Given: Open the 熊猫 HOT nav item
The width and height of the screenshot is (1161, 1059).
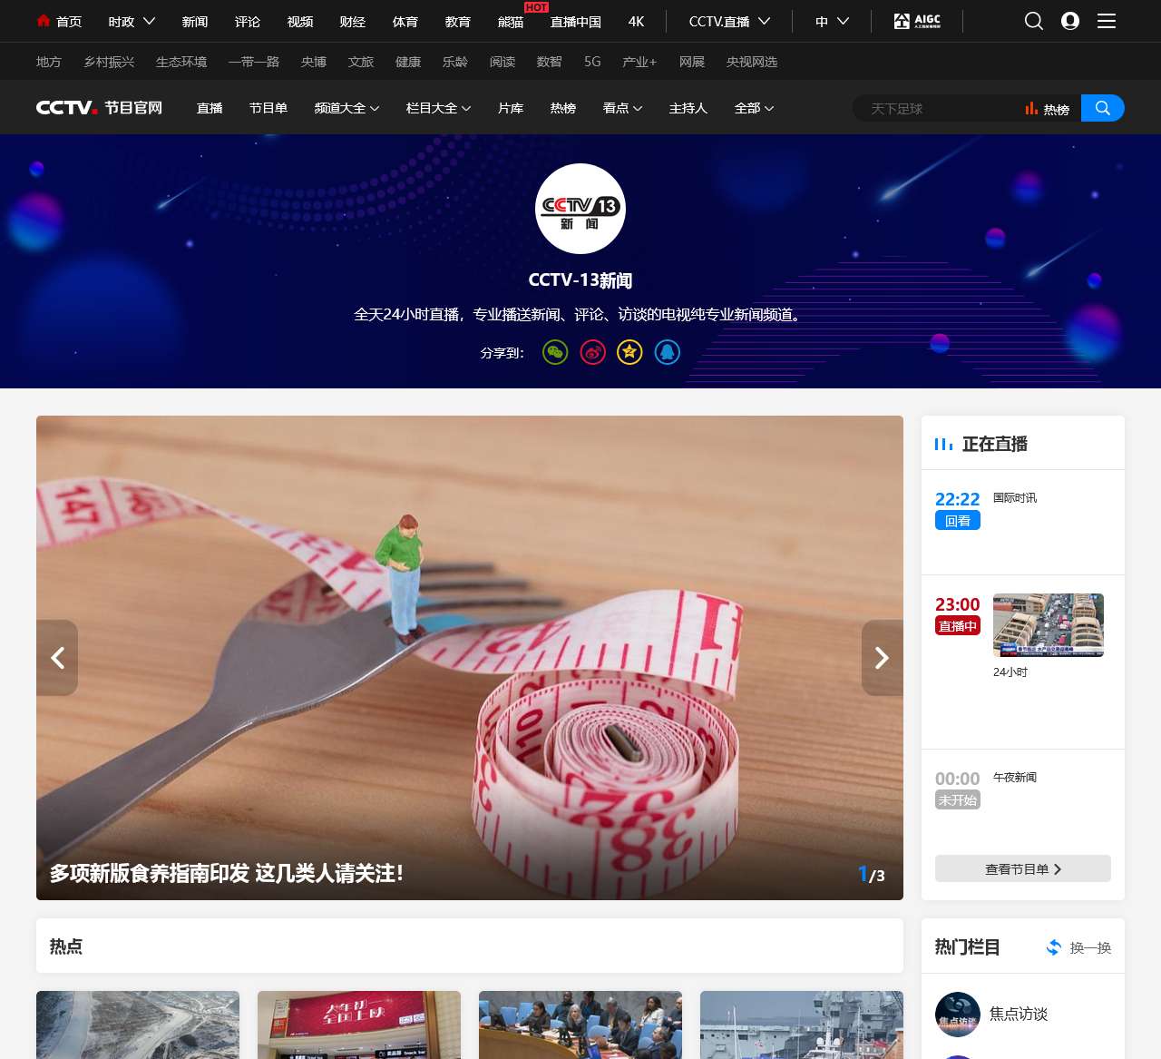Looking at the screenshot, I should pos(511,21).
